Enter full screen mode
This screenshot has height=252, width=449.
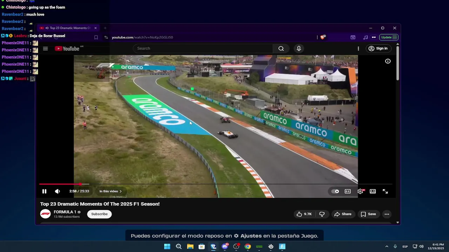385,191
